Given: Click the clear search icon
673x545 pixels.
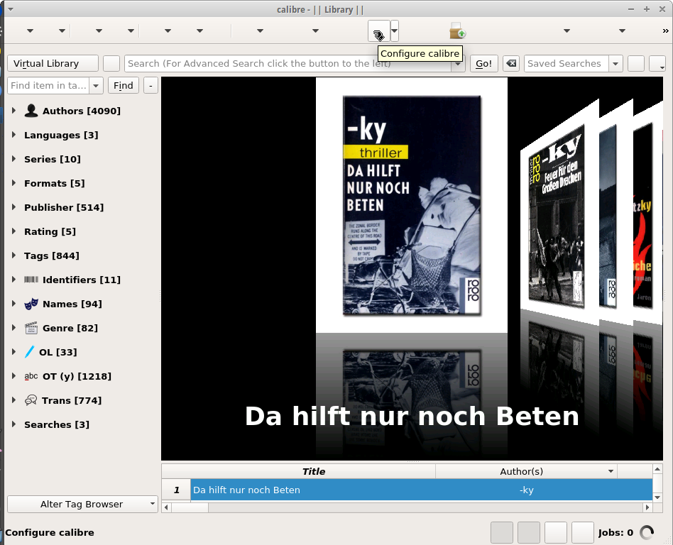Looking at the screenshot, I should pyautogui.click(x=510, y=63).
